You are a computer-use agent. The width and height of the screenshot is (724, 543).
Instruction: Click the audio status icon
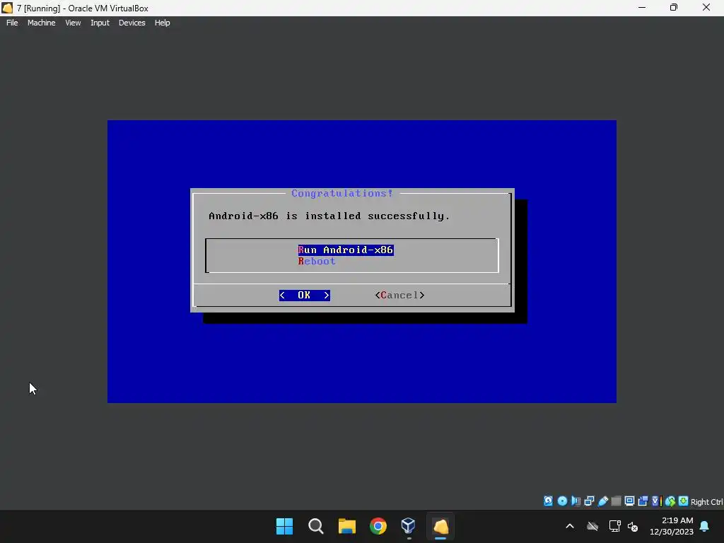(576, 501)
